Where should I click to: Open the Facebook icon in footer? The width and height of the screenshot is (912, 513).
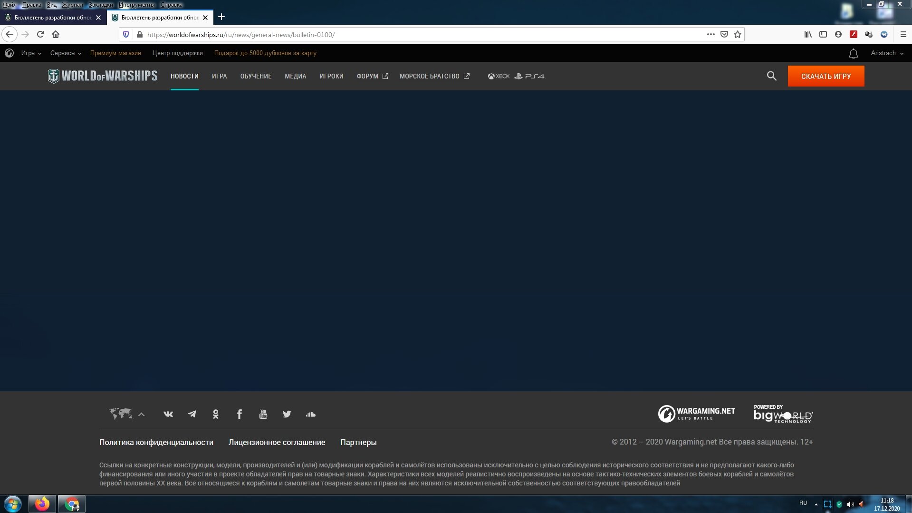click(x=240, y=414)
